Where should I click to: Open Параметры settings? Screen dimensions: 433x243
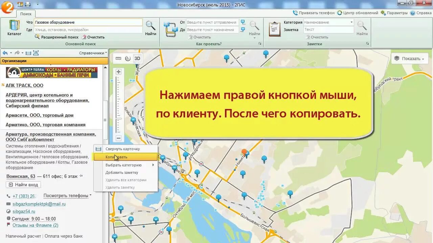pos(394,13)
